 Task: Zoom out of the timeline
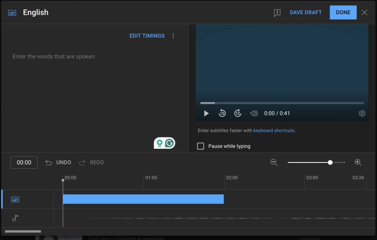tap(274, 162)
